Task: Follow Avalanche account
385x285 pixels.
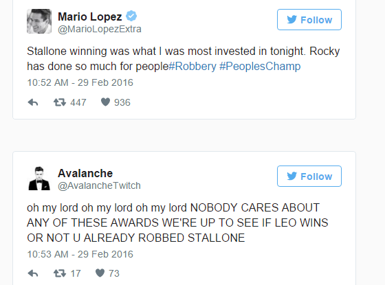Action: (x=309, y=176)
